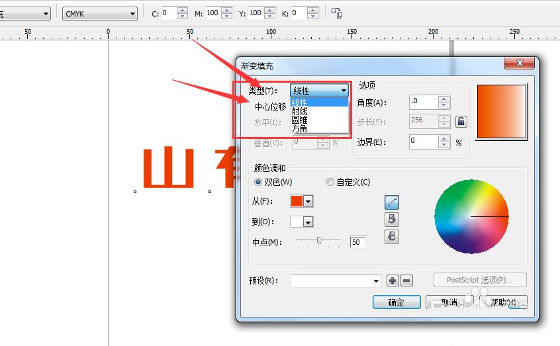Choose 方角 in the type list
Screen dimensions: 560x346
click(319, 128)
